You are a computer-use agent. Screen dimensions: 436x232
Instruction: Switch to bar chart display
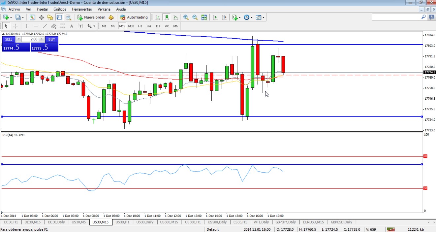(158, 17)
